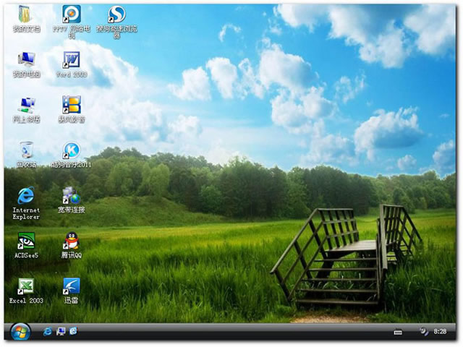Screen dimensions: 463x347
Task: Click the system tray clock
Action: click(440, 332)
